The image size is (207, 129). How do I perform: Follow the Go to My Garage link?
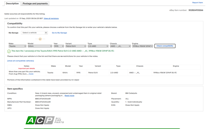click(x=60, y=33)
